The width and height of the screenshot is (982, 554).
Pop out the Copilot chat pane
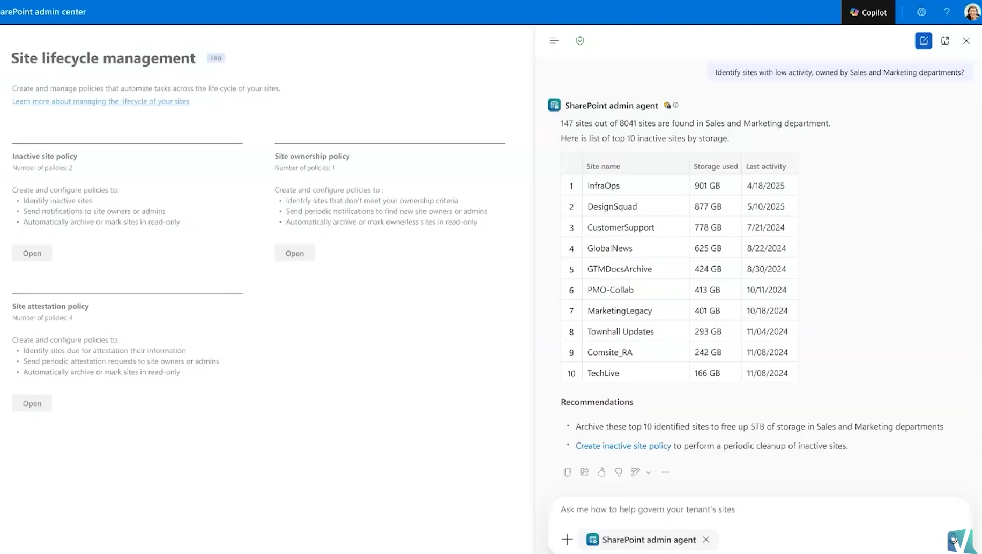(945, 41)
